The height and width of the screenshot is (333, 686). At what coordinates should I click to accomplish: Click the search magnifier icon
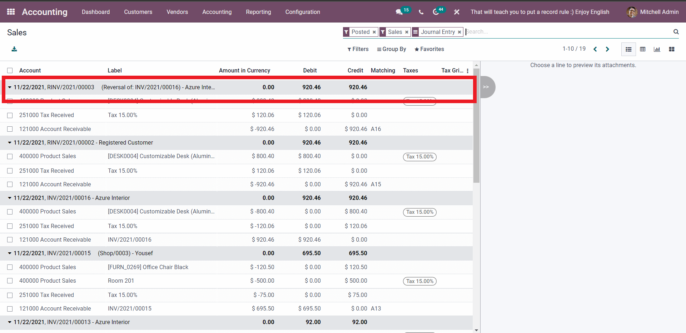click(676, 32)
